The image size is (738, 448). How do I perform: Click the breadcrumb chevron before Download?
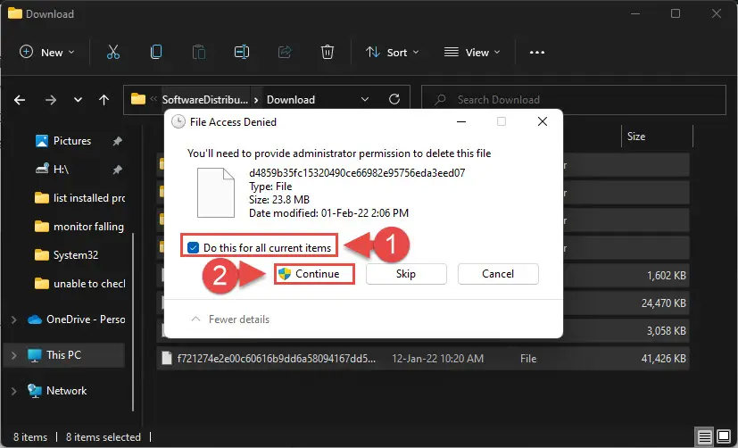point(256,100)
